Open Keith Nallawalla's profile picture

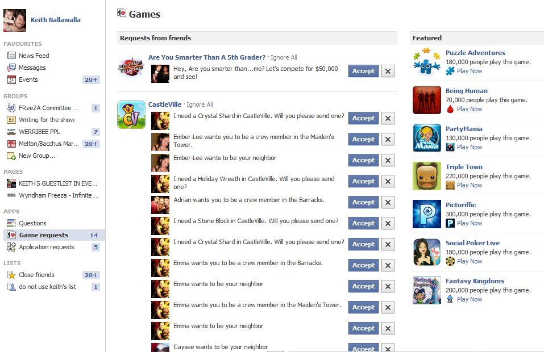click(15, 20)
